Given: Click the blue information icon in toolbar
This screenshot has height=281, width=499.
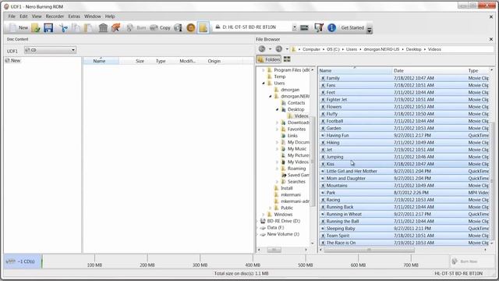Looking at the screenshot, I should coord(331,28).
